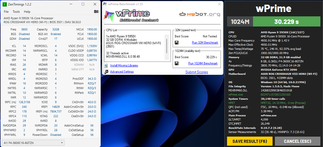Click the CLDO VDDP value 0,8973V
The height and width of the screenshot is (147, 323).
(x=92, y=51)
